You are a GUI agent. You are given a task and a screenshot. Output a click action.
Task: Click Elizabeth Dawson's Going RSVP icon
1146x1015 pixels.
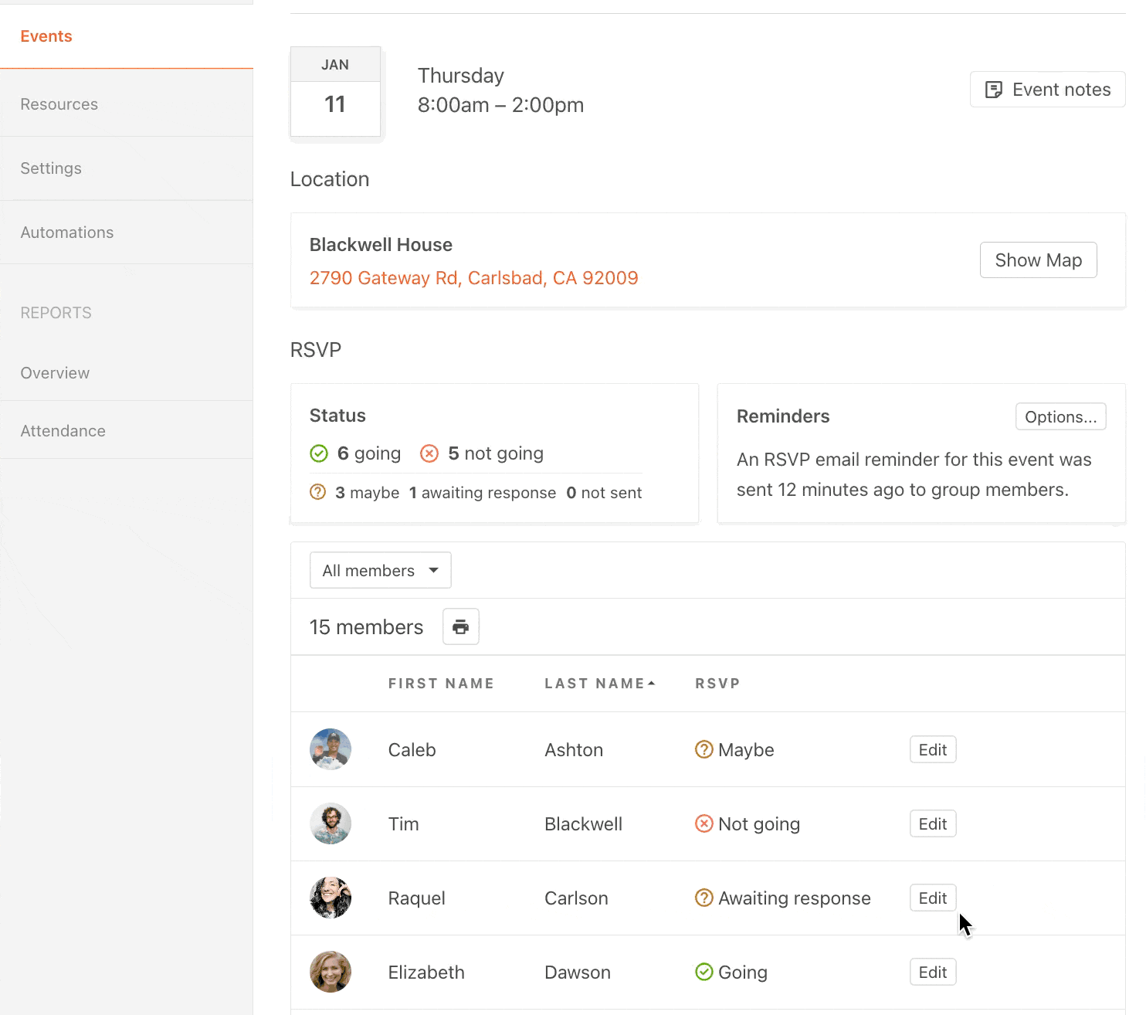click(x=704, y=972)
